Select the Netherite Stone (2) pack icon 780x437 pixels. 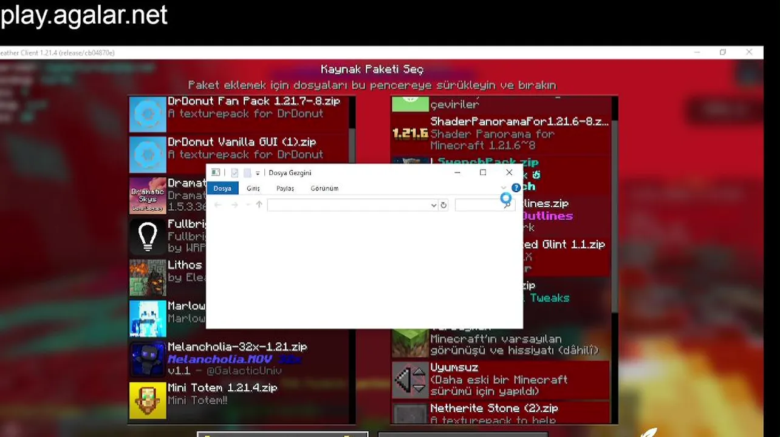[x=410, y=413]
